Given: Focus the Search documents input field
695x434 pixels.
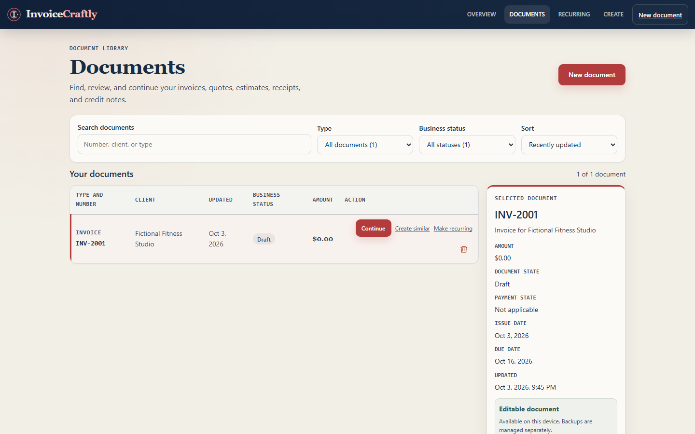Looking at the screenshot, I should [194, 144].
